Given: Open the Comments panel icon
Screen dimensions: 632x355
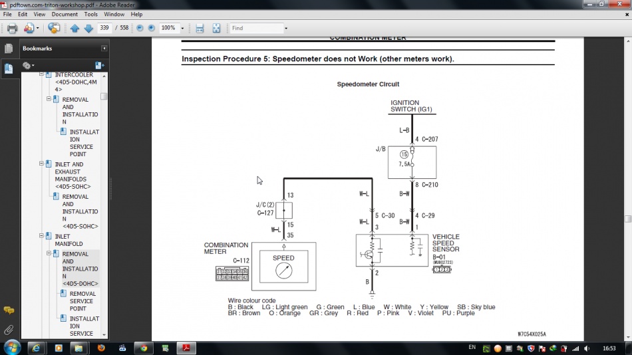Looking at the screenshot, I should tap(9, 310).
